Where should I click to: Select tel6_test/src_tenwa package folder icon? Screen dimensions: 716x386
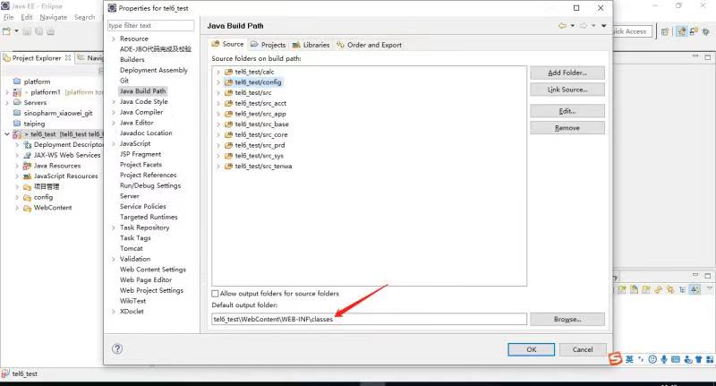click(229, 167)
